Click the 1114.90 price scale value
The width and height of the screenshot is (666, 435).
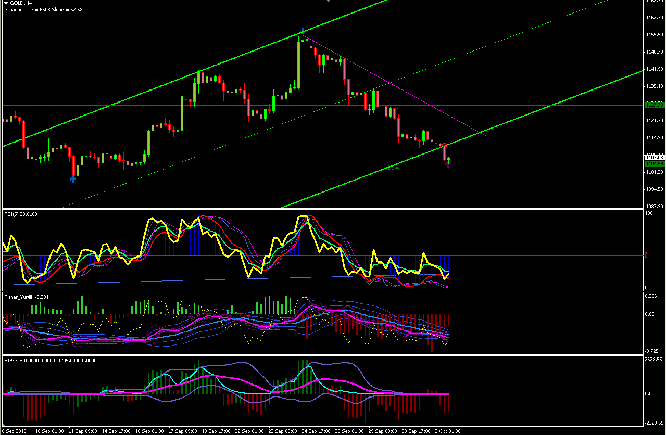tap(654, 138)
